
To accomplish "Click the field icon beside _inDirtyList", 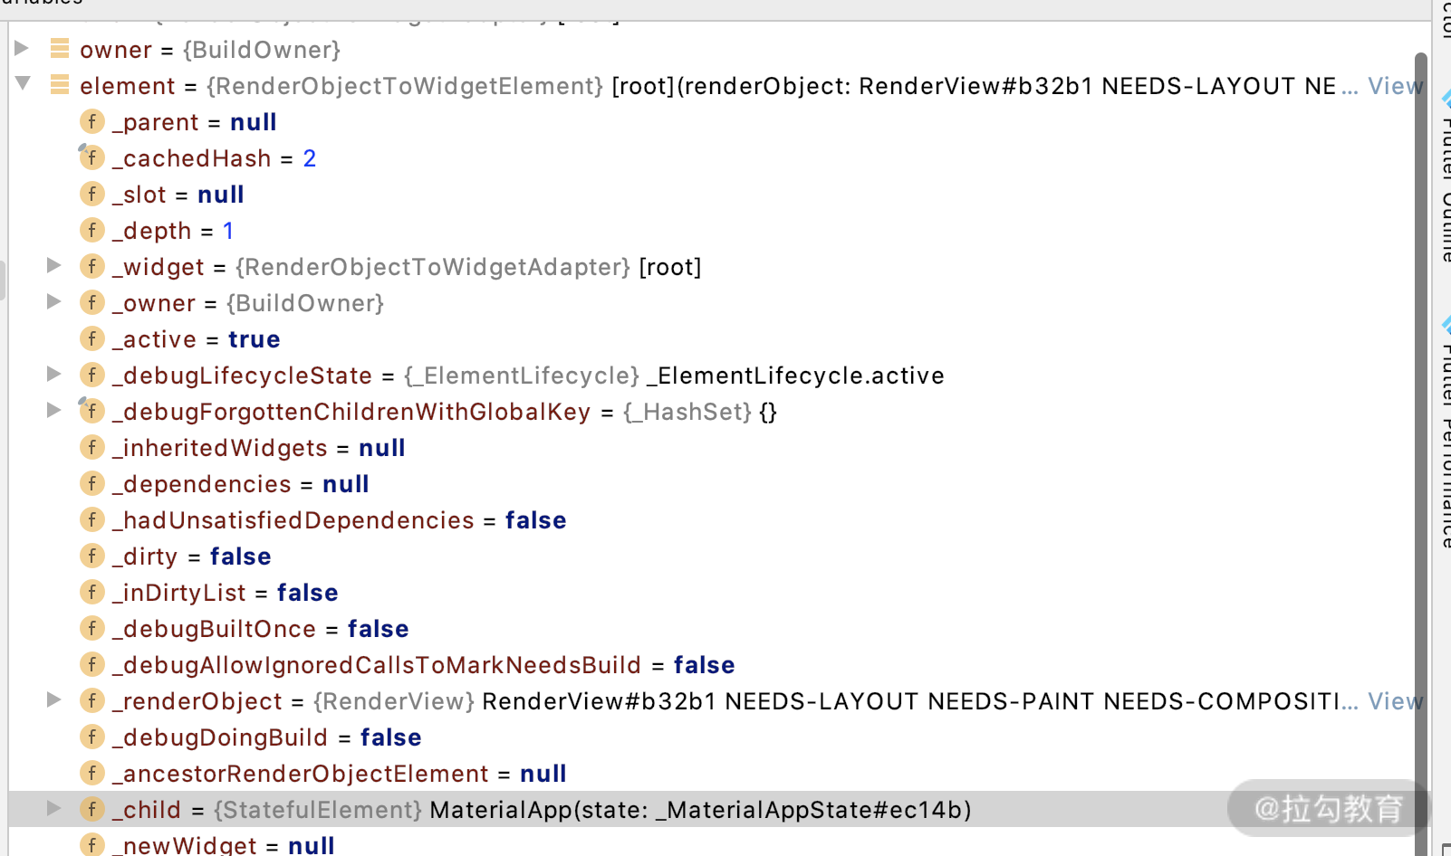I will point(92,592).
